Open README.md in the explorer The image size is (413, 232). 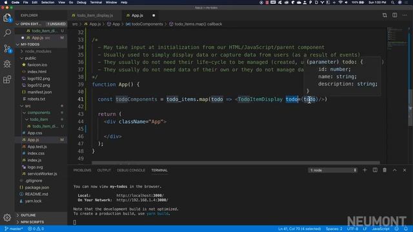coord(36,195)
